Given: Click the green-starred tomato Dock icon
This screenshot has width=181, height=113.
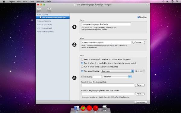Looking at the screenshot, I should coord(83,108).
